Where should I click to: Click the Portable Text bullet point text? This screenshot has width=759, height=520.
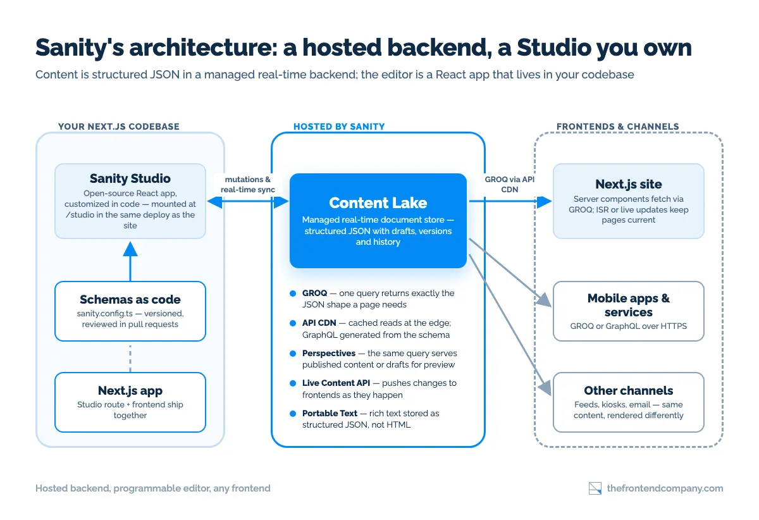pos(371,419)
